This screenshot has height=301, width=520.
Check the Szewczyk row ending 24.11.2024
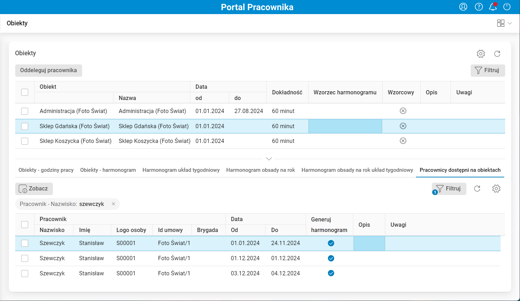[25, 243]
